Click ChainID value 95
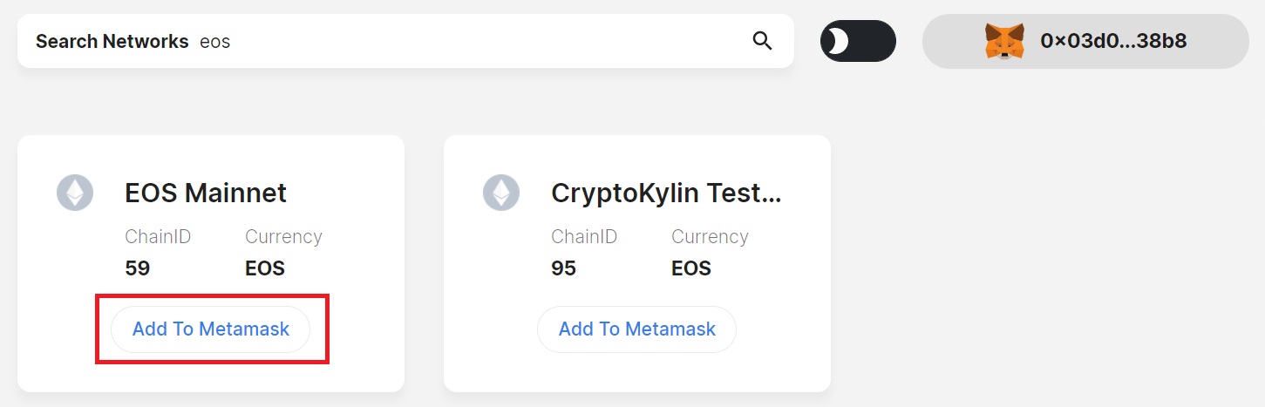The height and width of the screenshot is (407, 1265). coord(564,268)
